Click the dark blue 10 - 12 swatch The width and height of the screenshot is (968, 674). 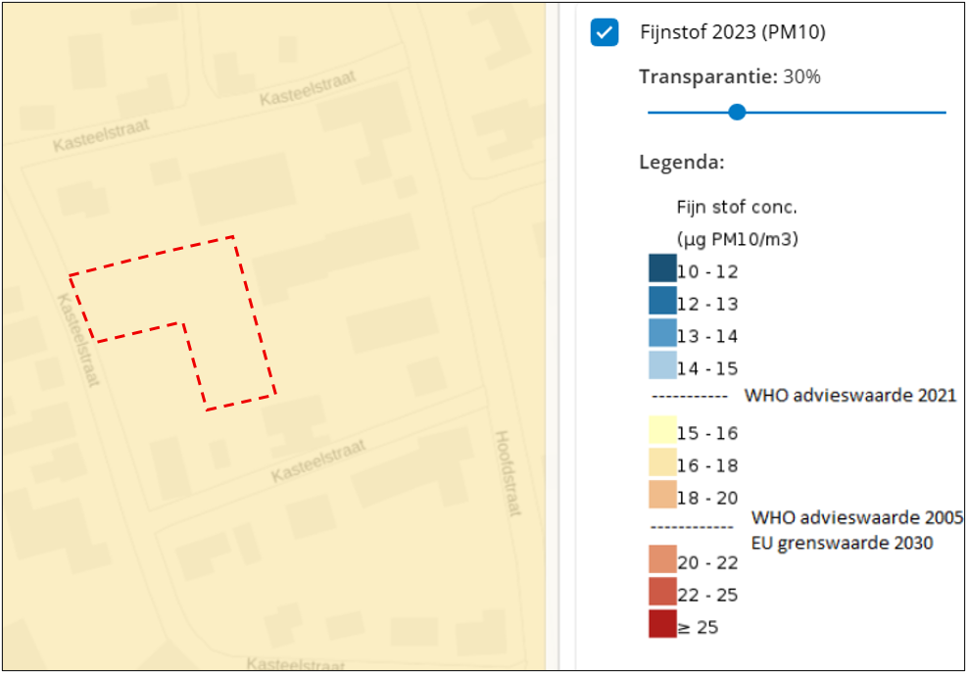coord(662,268)
